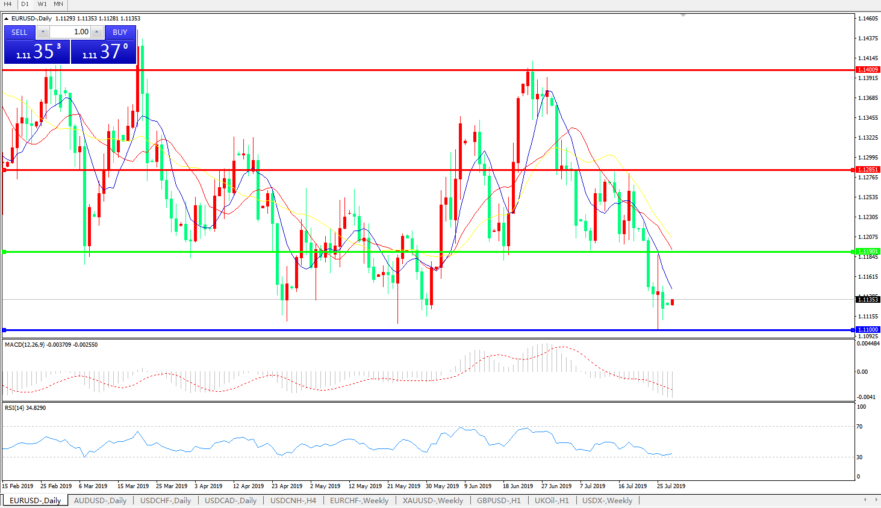Select the green 1.11901 line price label
Viewport: 881px width, 508px height.
[x=868, y=252]
